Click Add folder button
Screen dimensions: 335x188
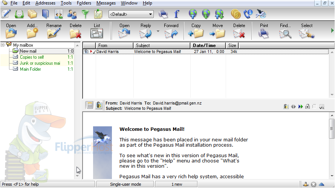[32, 31]
